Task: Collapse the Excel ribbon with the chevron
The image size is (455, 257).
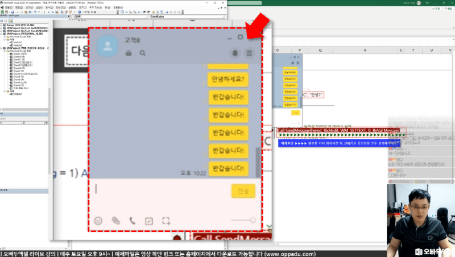Action: click(453, 28)
